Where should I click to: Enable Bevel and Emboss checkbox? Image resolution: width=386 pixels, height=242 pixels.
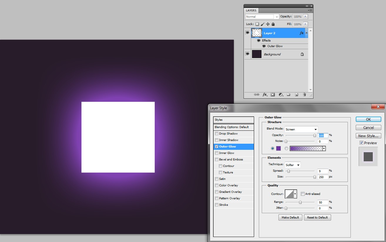217,160
